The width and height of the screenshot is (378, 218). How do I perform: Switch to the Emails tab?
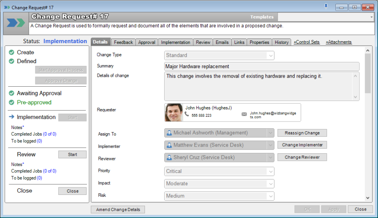pyautogui.click(x=222, y=42)
